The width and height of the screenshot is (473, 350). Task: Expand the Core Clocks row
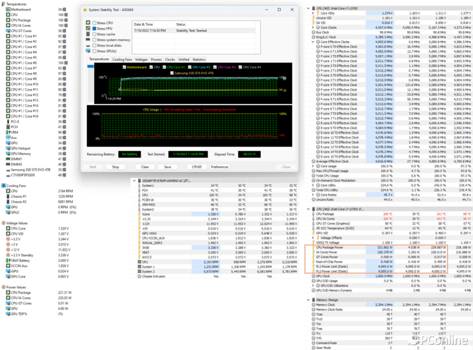tap(313, 27)
